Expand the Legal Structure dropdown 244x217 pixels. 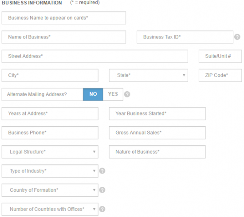[x=50, y=152]
